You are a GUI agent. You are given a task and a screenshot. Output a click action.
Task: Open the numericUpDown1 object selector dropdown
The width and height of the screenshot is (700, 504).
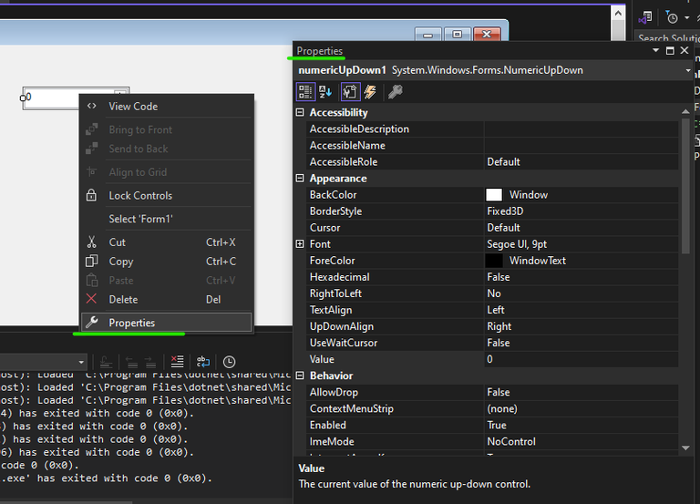coord(687,70)
